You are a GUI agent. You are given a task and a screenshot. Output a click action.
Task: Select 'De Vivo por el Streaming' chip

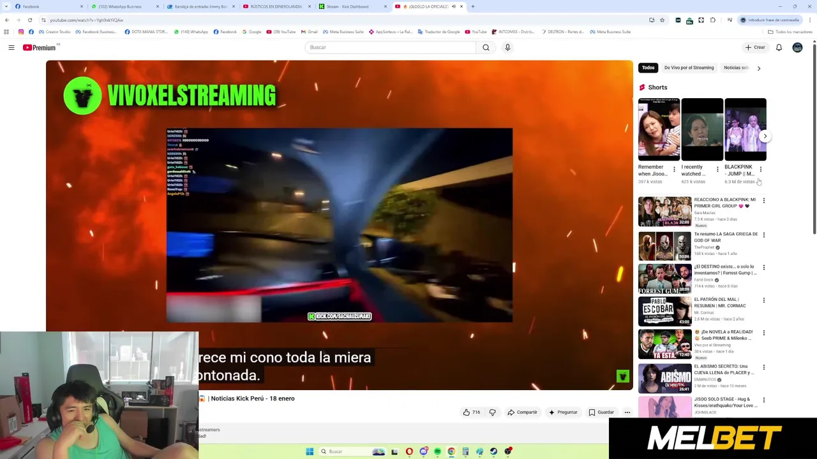[x=689, y=68]
